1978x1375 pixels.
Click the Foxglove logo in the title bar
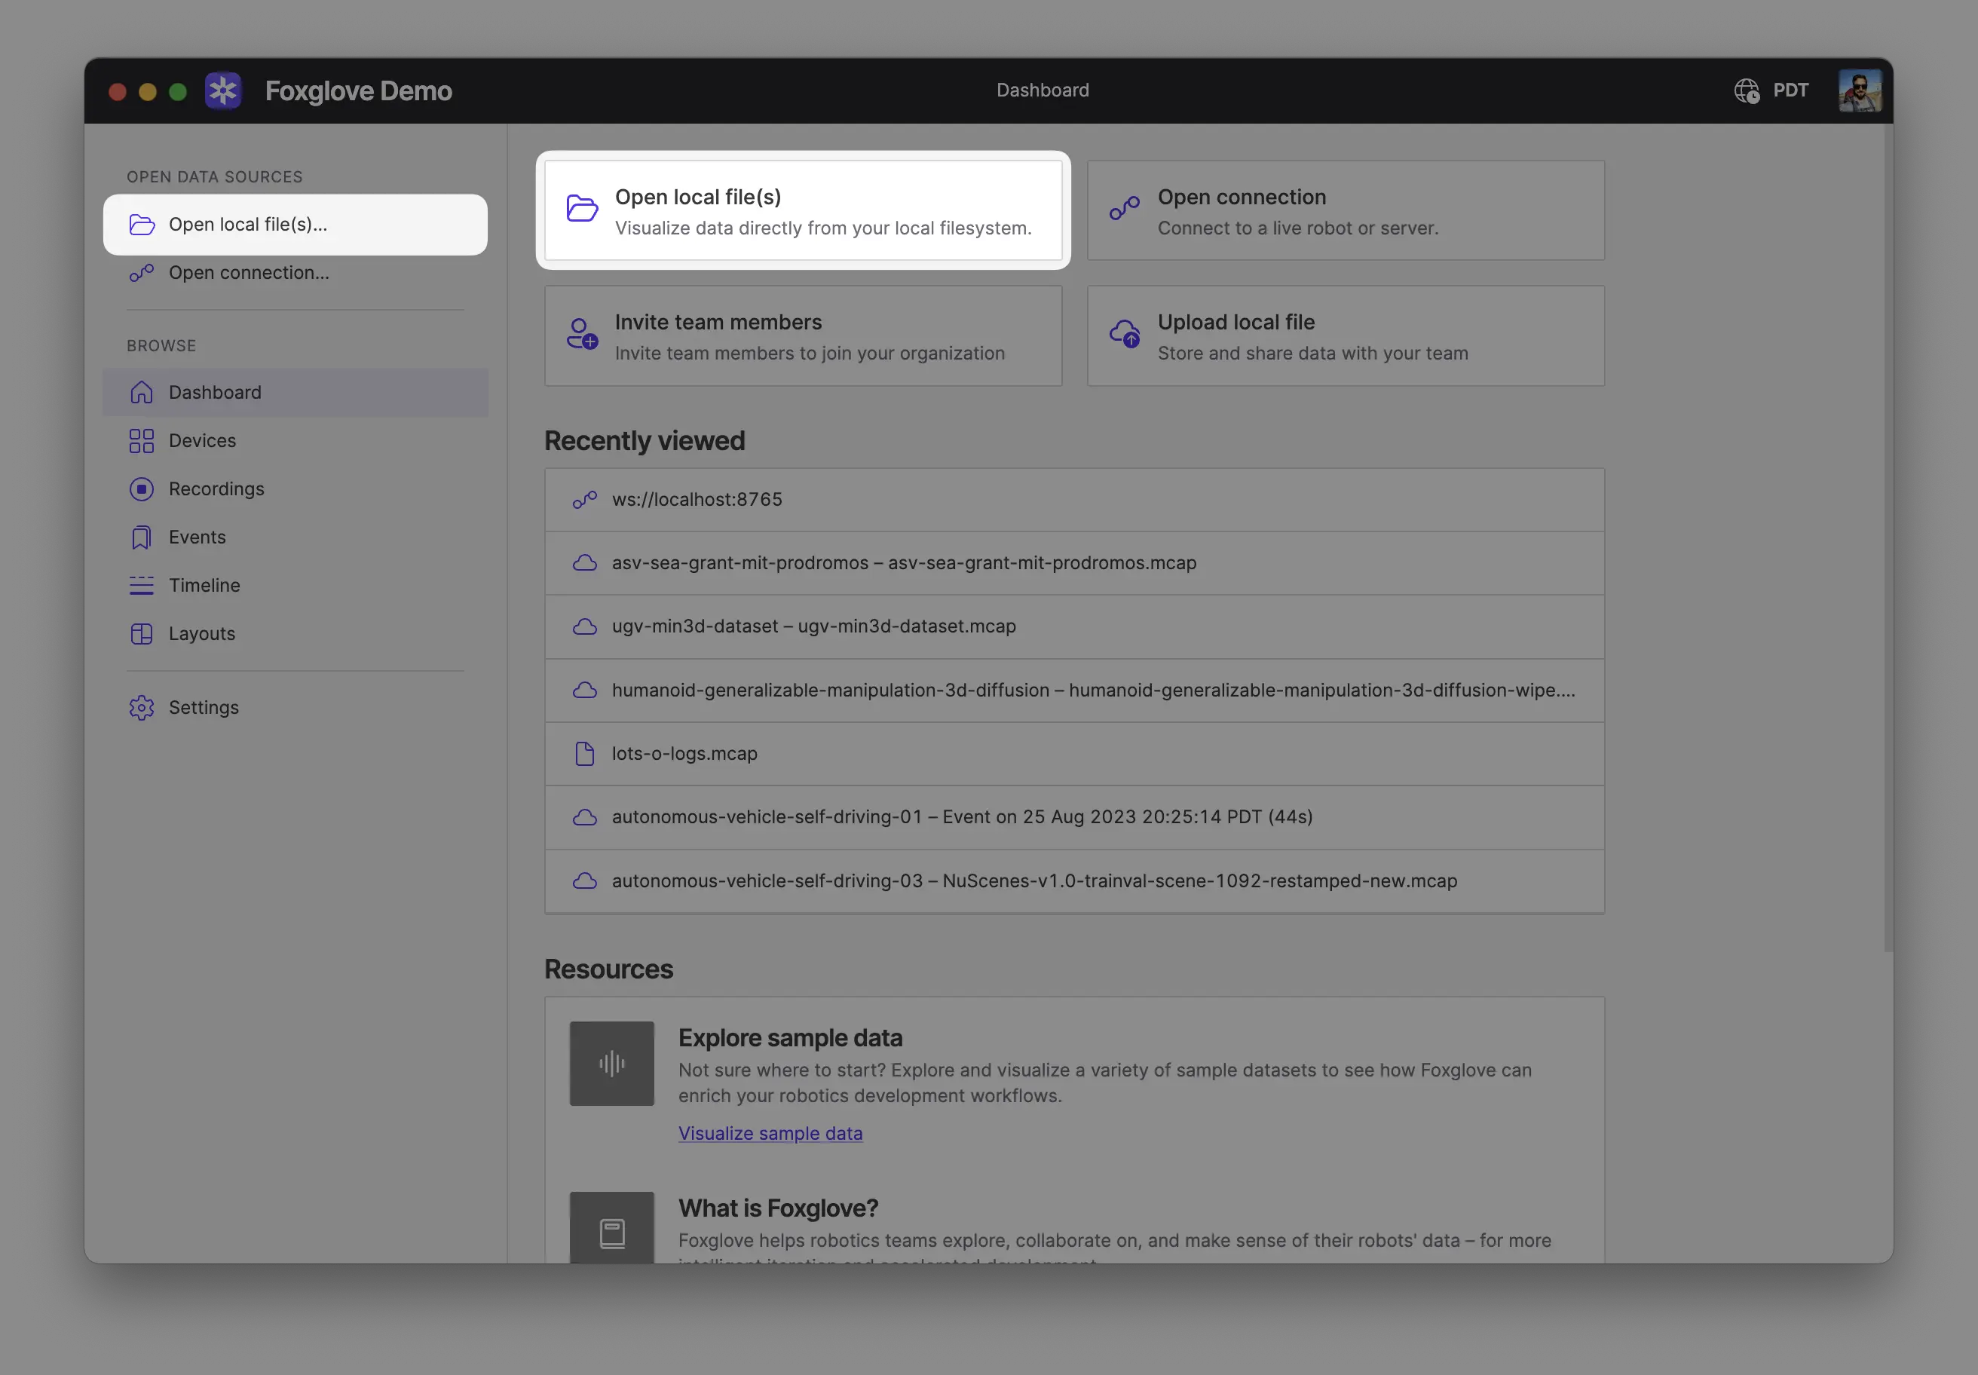coord(223,90)
